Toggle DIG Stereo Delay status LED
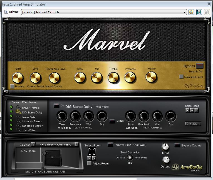 tap(11, 111)
